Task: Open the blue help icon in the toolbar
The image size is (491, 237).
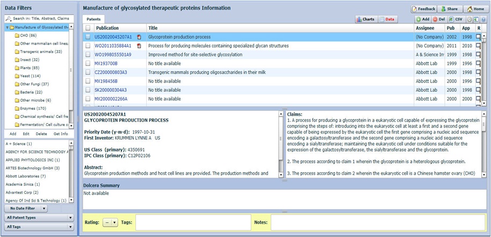Action: coord(483,19)
